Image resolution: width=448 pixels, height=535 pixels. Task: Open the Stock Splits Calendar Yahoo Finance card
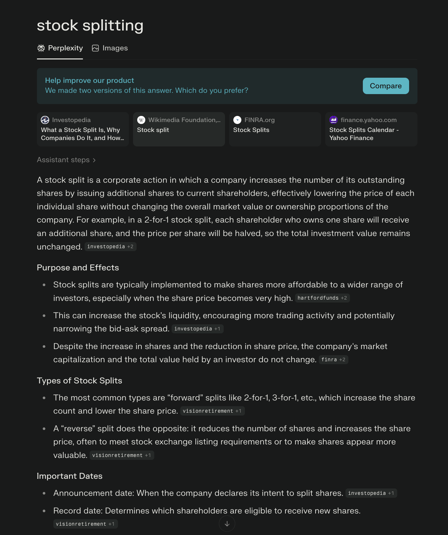click(x=371, y=129)
